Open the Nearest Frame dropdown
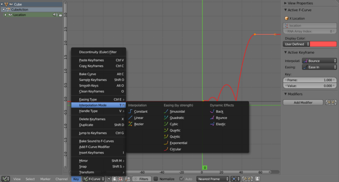This screenshot has width=339, height=182. 213,179
